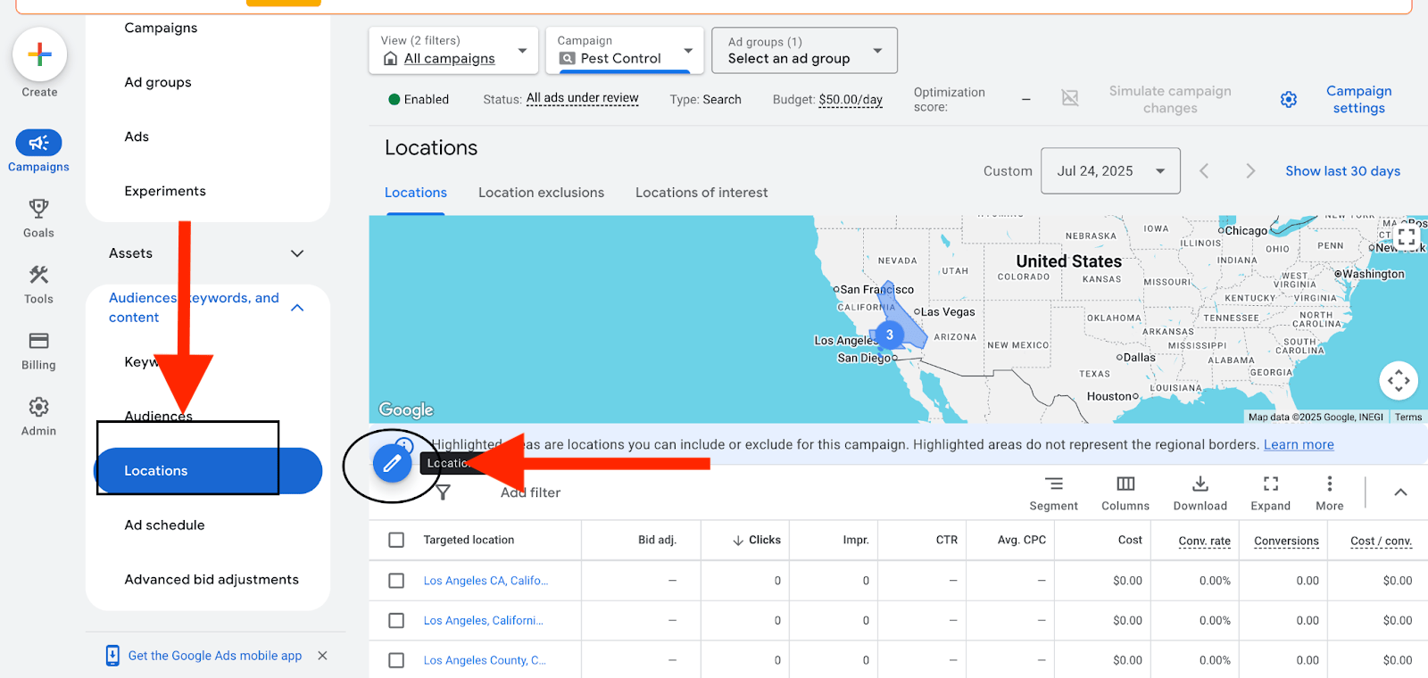Open Advanced bid adjustments
Screen dimensions: 1428x678
pyautogui.click(x=212, y=580)
